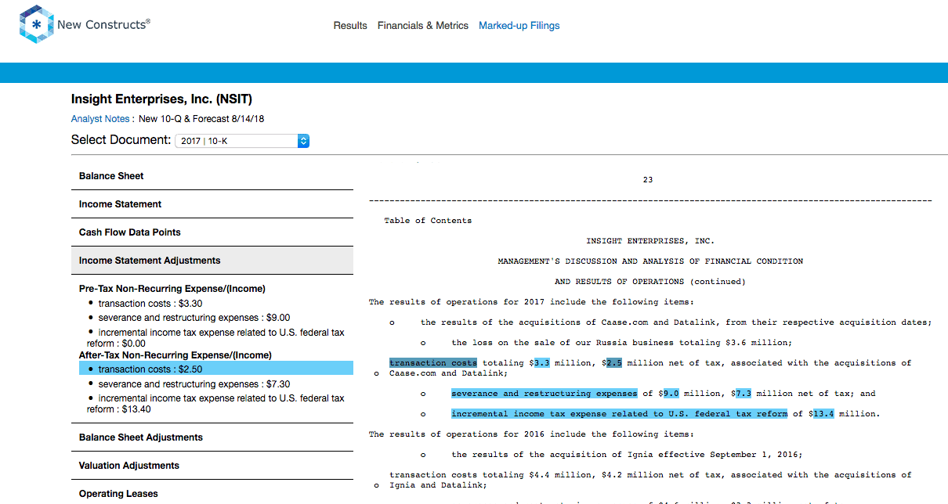The image size is (948, 504).
Task: Click page number 23 in the filing
Action: point(648,180)
